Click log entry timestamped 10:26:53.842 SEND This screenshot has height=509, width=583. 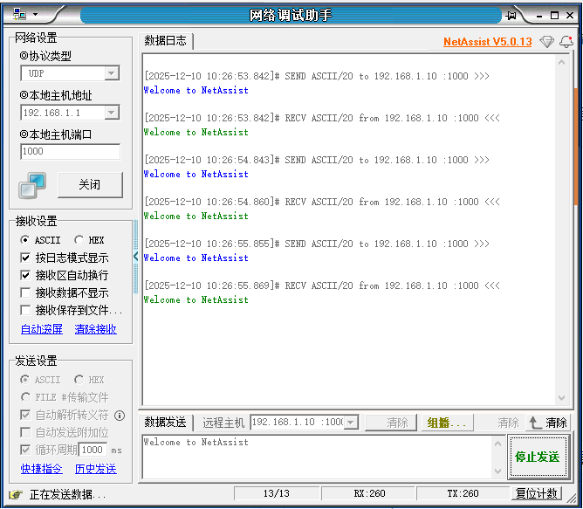(317, 76)
